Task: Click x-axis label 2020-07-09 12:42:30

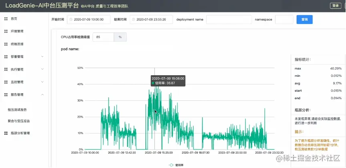Action: click(122, 152)
